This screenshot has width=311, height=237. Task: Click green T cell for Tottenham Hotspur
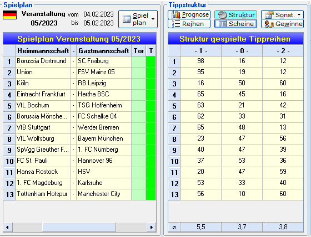pos(151,195)
